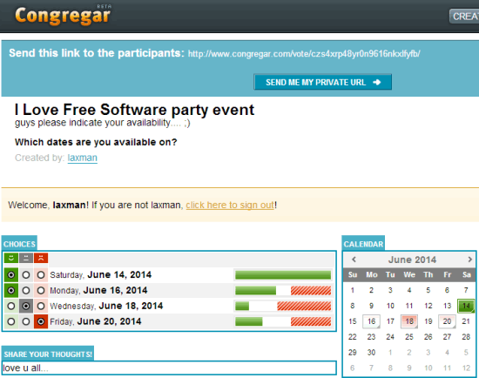479x378 pixels.
Task: Select yes for Monday June 16
Action: (11, 290)
